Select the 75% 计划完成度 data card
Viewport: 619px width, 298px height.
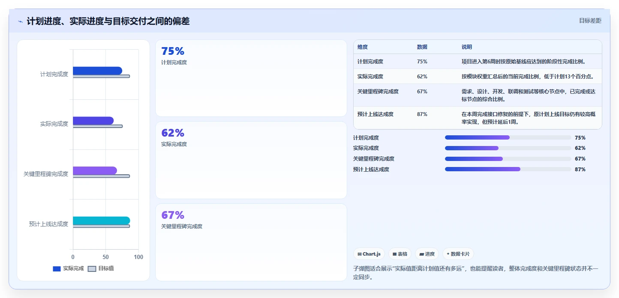(x=251, y=78)
